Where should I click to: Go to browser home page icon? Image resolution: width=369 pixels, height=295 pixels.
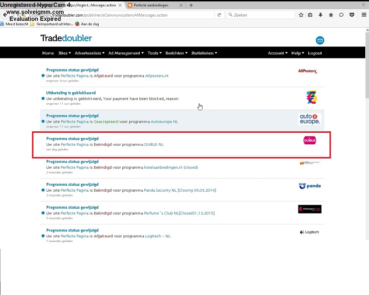pos(331,15)
